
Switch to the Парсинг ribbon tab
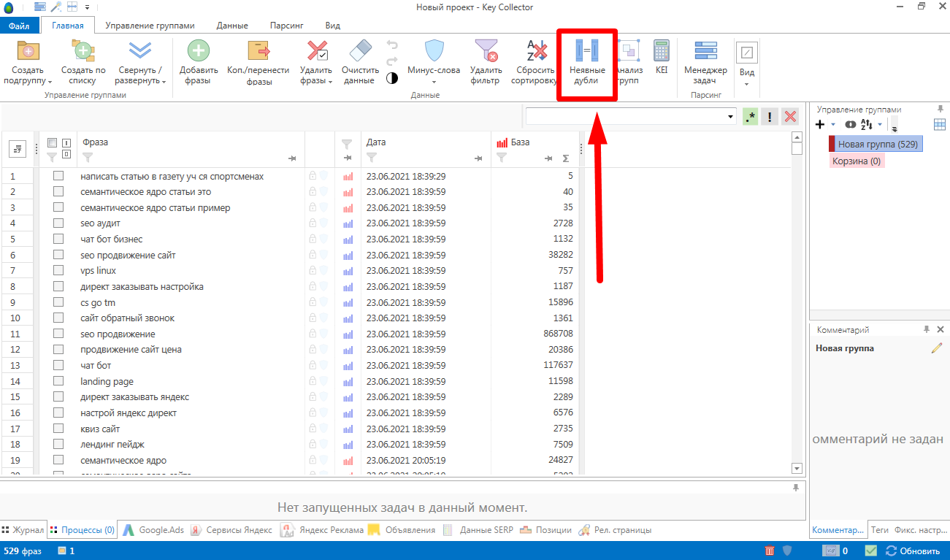286,26
